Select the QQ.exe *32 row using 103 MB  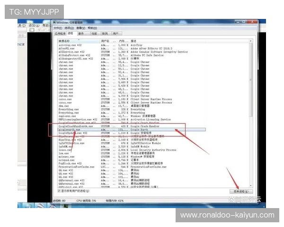pyautogui.click(x=132, y=177)
